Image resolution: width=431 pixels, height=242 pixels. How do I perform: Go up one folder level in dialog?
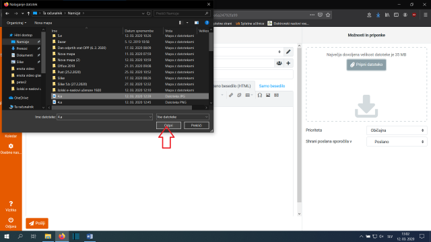click(x=28, y=13)
